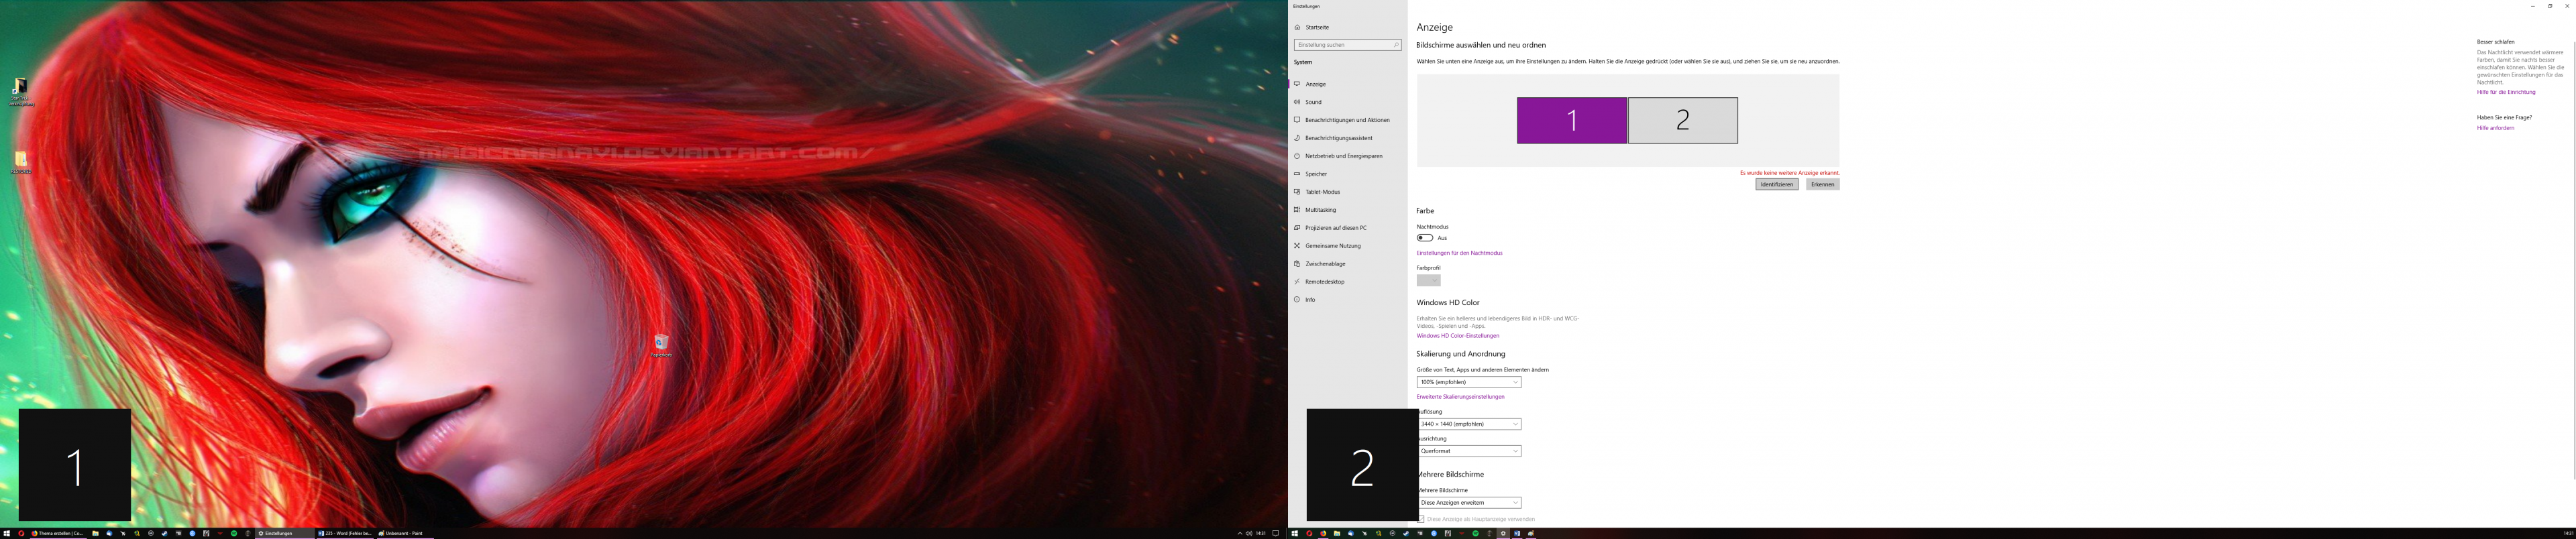Viewport: 2576px width, 539px height.
Task: Click the Erkennen button
Action: pos(1823,184)
